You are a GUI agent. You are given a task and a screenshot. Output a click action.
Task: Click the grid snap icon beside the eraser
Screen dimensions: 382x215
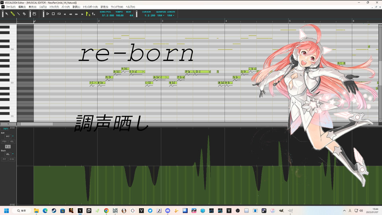(34, 14)
